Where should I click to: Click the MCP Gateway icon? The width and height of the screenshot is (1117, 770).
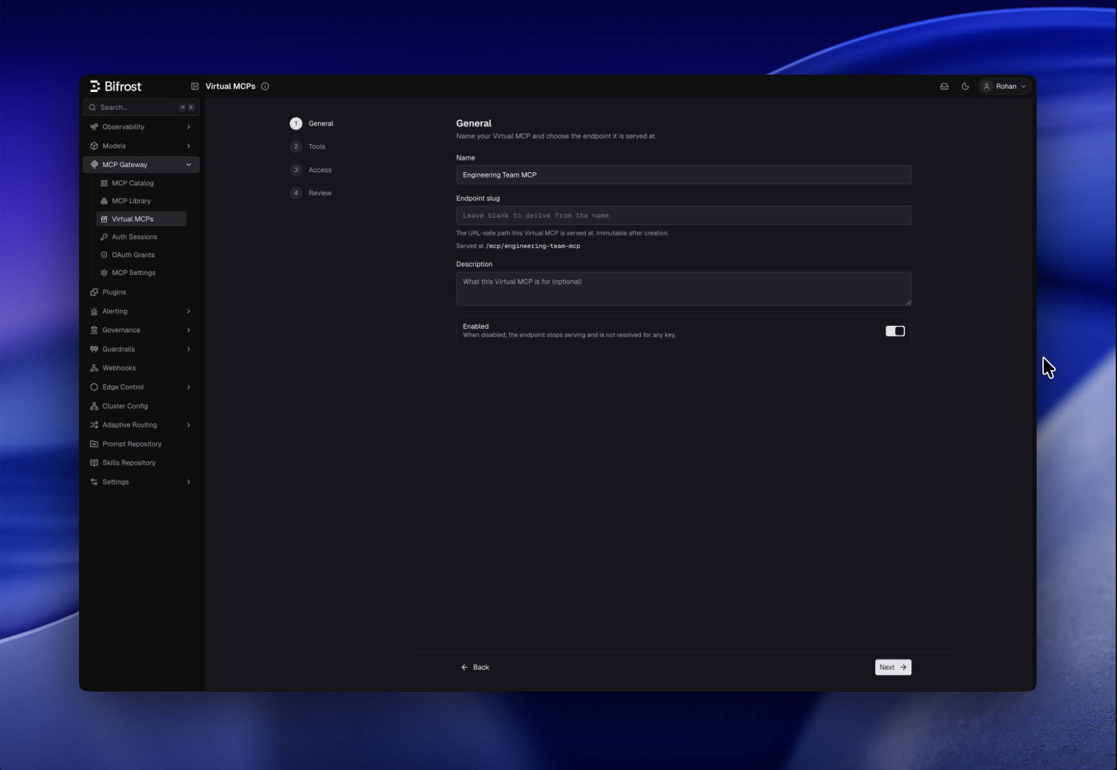click(x=94, y=165)
